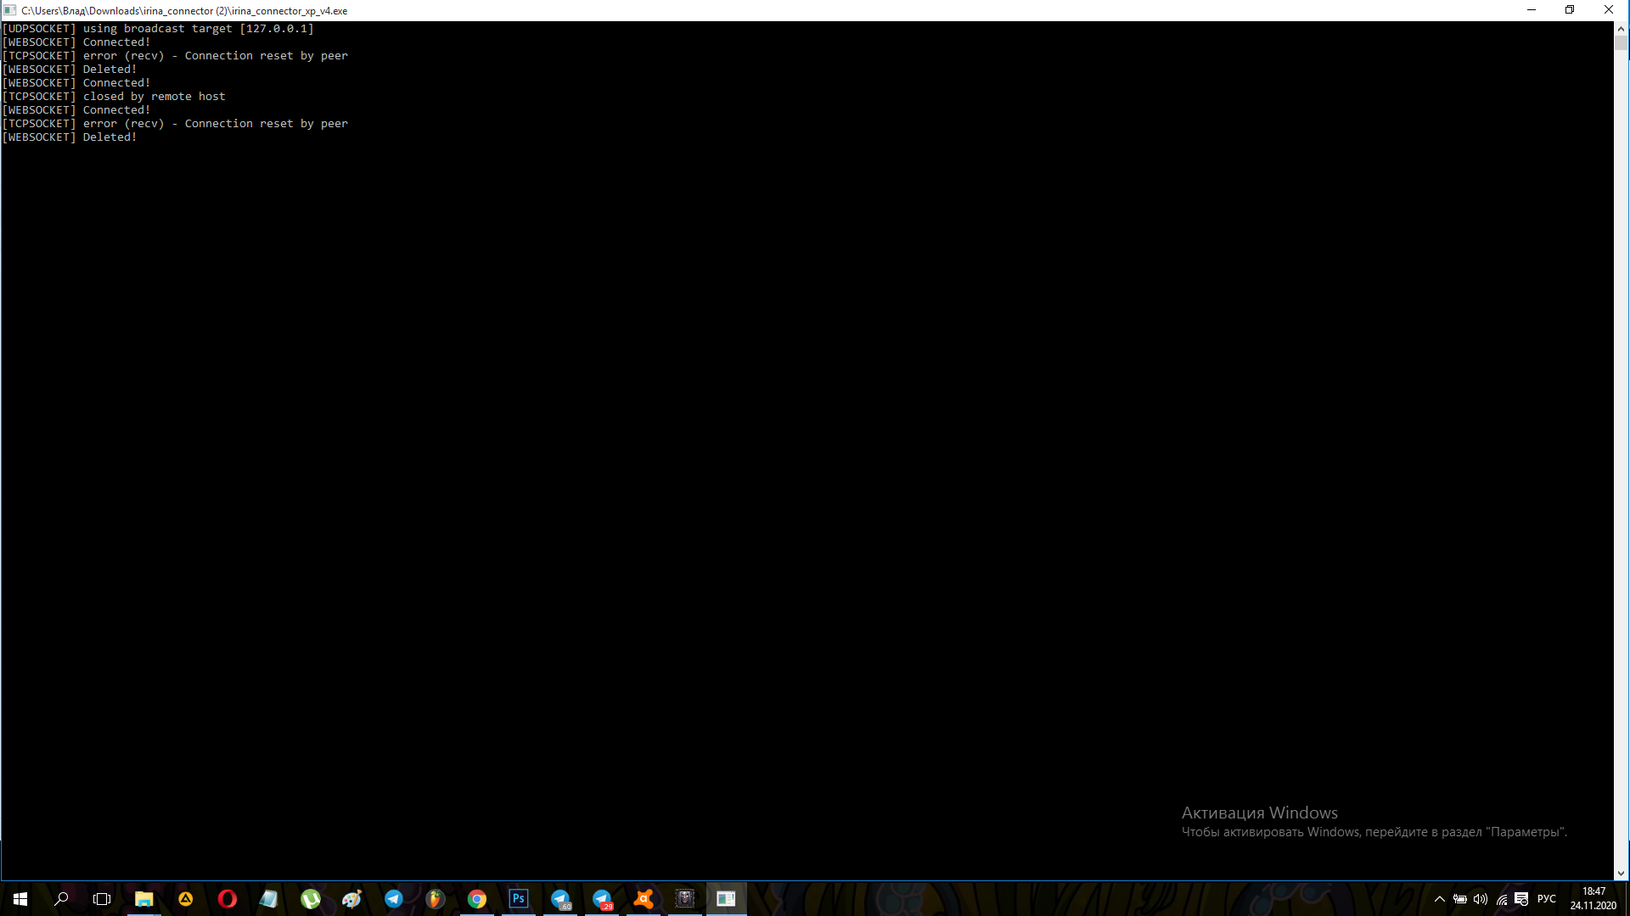Image resolution: width=1630 pixels, height=916 pixels.
Task: Open Telegram with 29 unread badge
Action: (601, 899)
